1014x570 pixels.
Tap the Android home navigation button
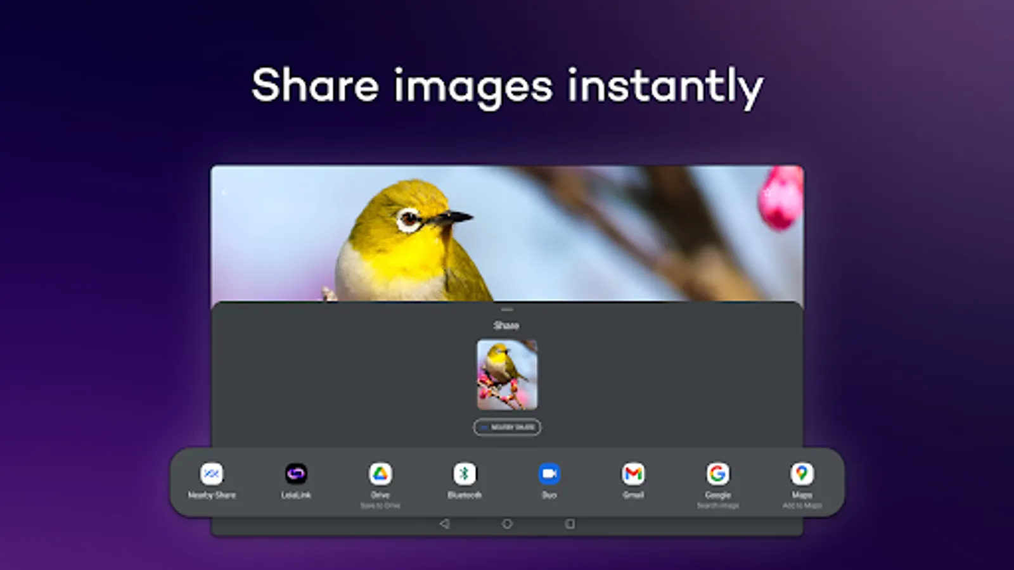click(507, 524)
